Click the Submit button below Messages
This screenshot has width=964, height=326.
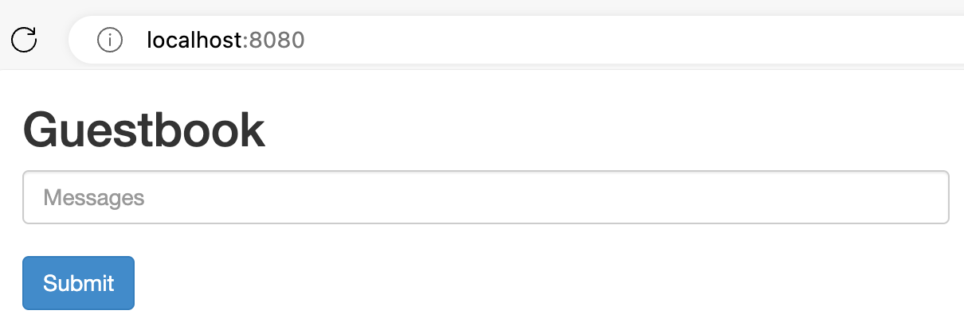pos(78,283)
